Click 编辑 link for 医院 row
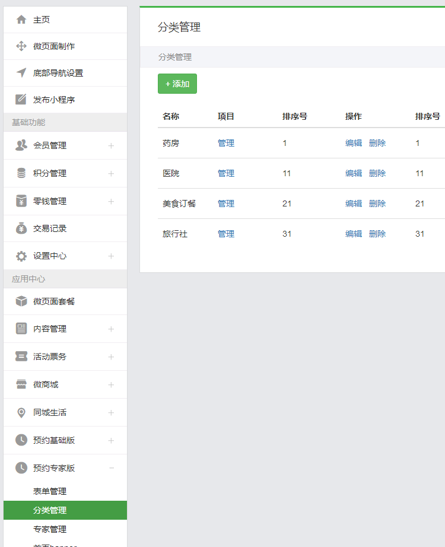Image resolution: width=445 pixels, height=547 pixels. point(354,173)
